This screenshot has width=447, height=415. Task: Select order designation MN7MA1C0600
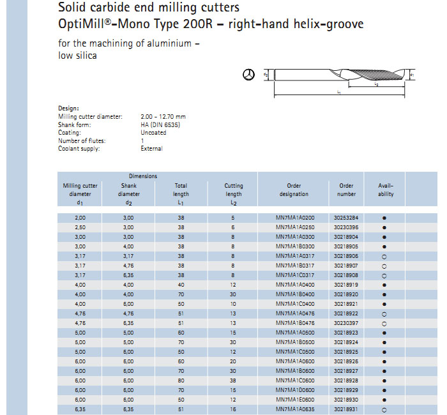point(294,381)
